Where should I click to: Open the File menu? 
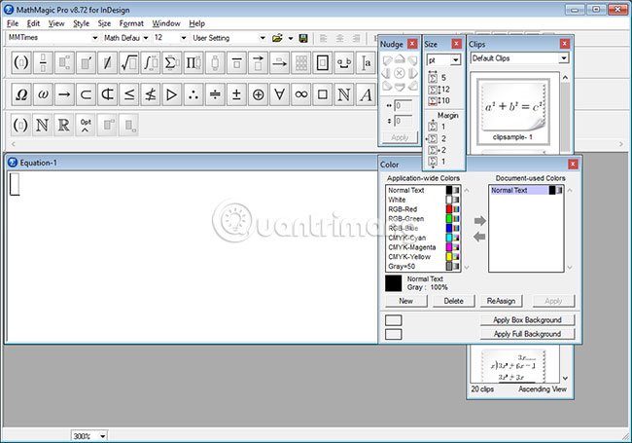coord(13,23)
